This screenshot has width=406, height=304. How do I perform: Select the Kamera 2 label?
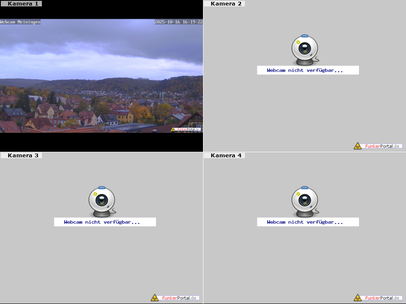tap(226, 4)
